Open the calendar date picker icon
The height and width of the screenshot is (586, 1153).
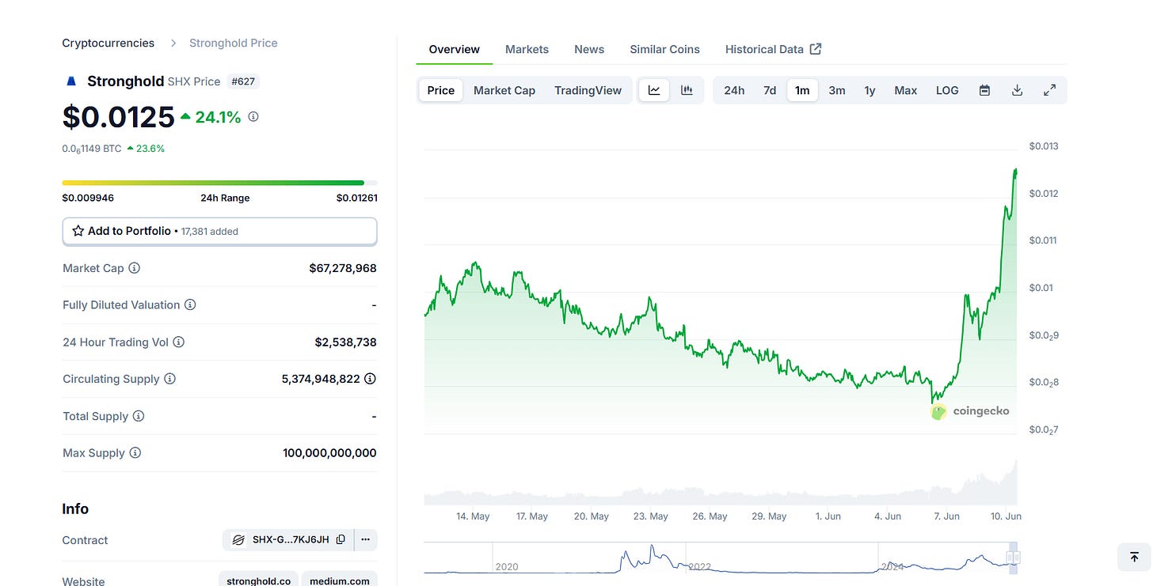point(984,90)
